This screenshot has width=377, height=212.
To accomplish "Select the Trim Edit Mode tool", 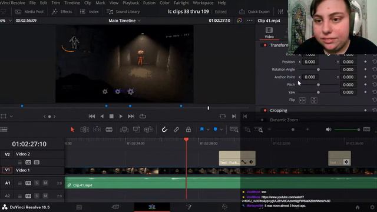I will pyautogui.click(x=84, y=130).
